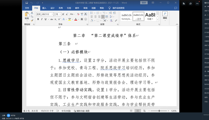Viewport: 209px width, 120px height.
Task: Open the Change Case Aa dropdown
Action: pos(72,14)
